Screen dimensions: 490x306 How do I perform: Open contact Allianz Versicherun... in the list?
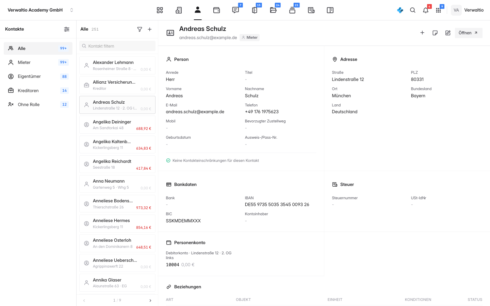tap(117, 85)
